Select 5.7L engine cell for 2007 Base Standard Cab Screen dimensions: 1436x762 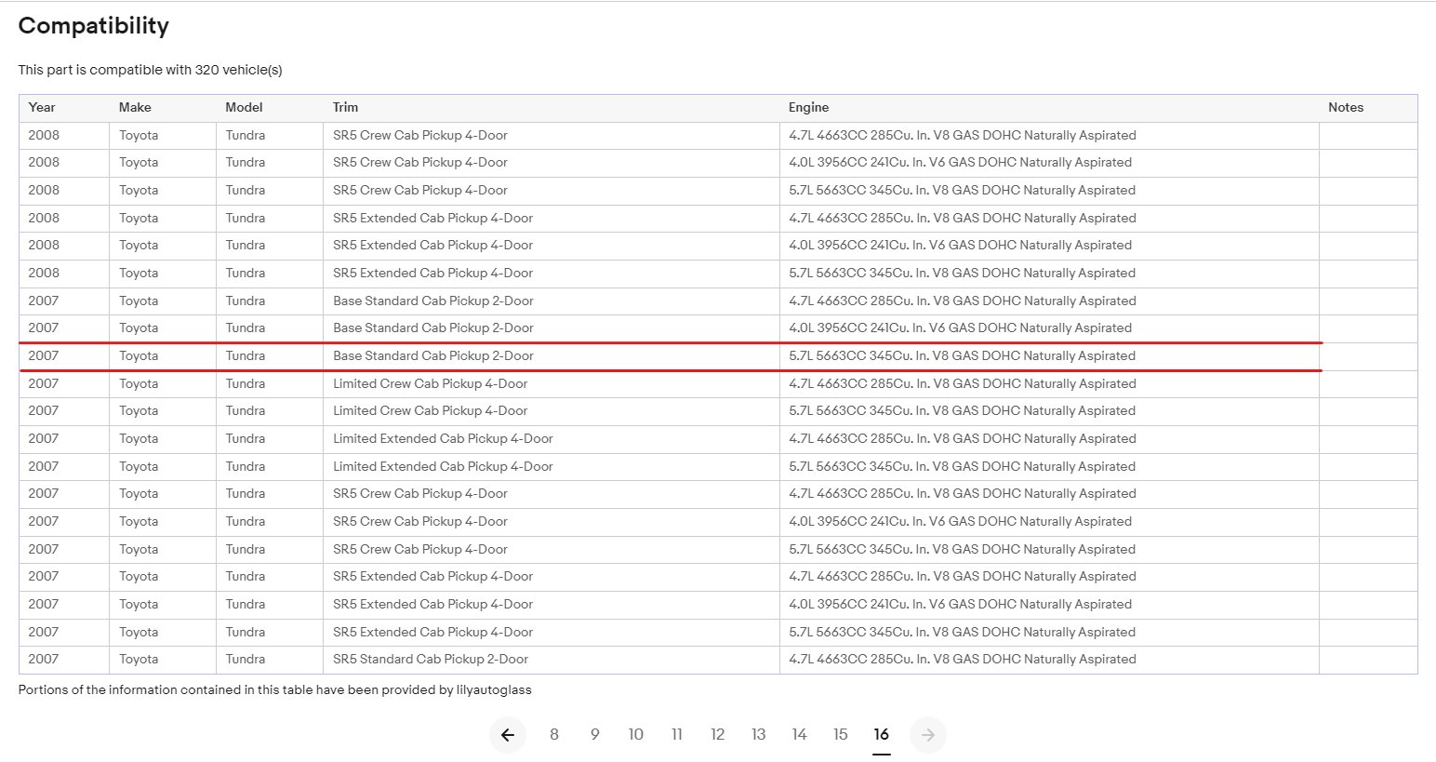pyautogui.click(x=1049, y=356)
